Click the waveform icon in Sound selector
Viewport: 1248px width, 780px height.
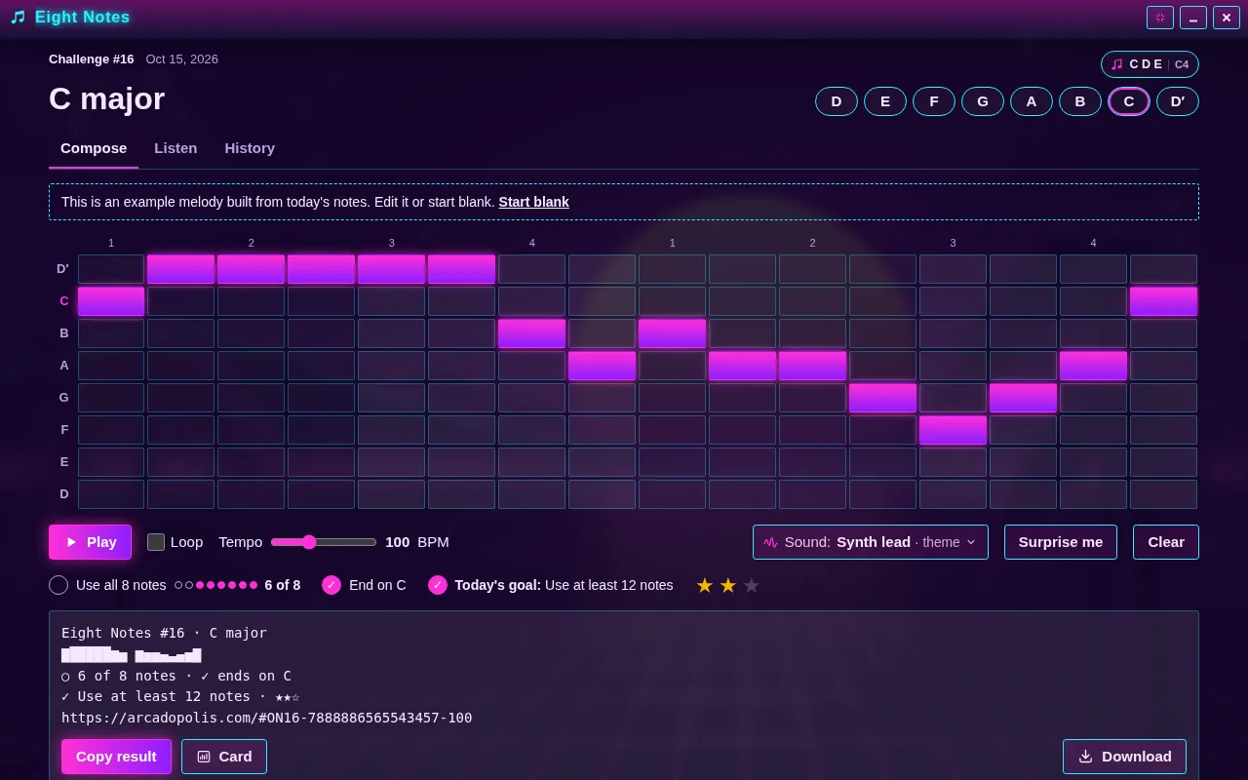[x=771, y=542]
